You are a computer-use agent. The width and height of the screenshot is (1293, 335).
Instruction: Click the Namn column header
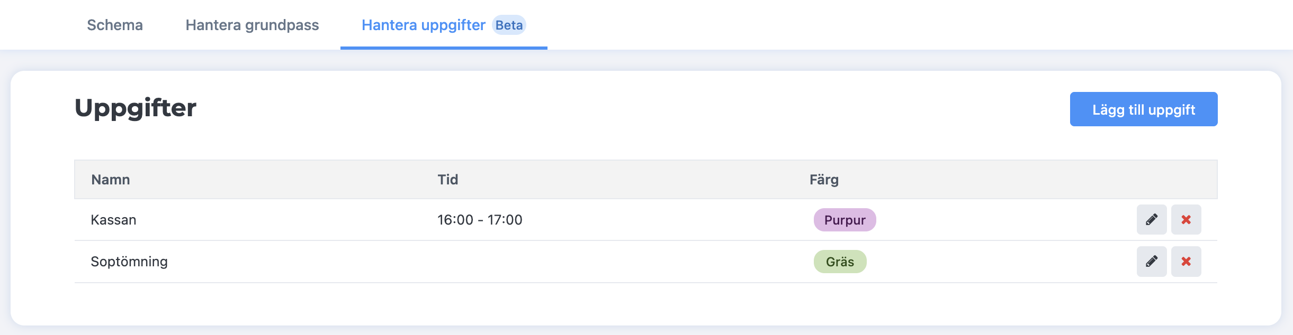click(110, 180)
